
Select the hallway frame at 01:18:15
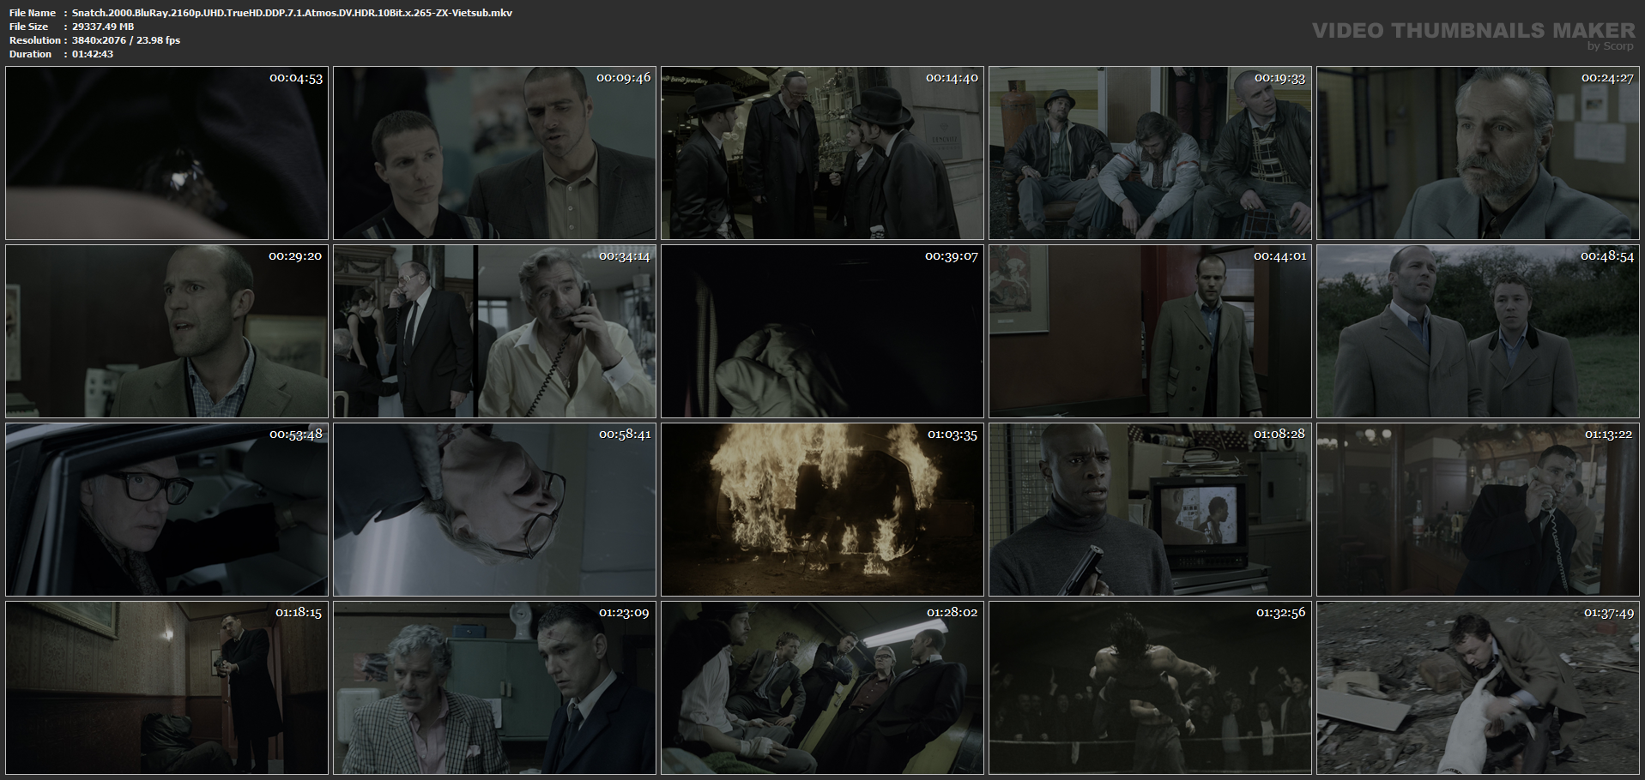pos(166,688)
